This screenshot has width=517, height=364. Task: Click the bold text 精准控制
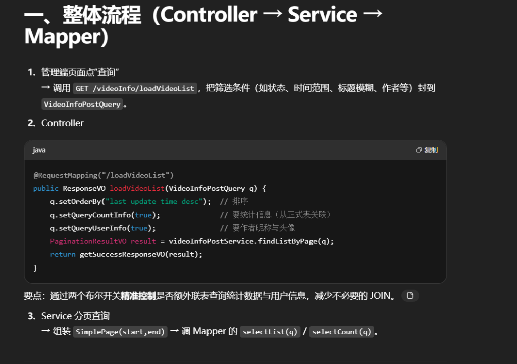pyautogui.click(x=138, y=296)
